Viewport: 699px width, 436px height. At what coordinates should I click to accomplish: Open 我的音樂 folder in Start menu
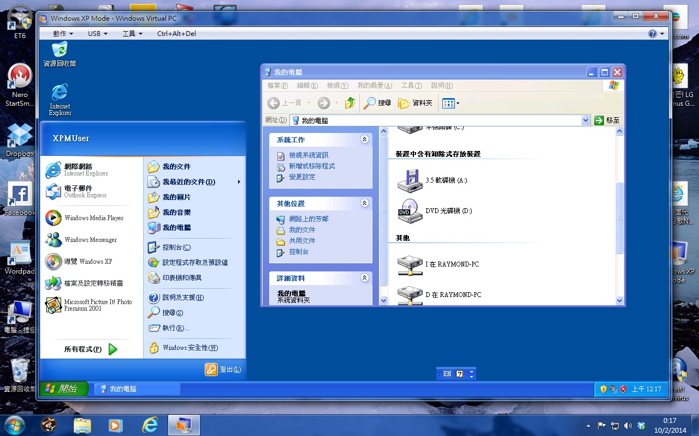pos(194,213)
